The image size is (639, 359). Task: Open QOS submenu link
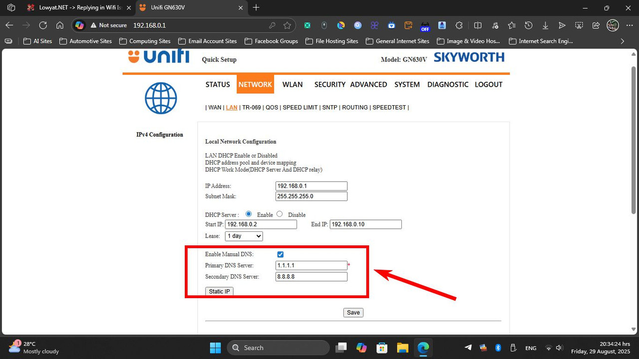click(272, 107)
